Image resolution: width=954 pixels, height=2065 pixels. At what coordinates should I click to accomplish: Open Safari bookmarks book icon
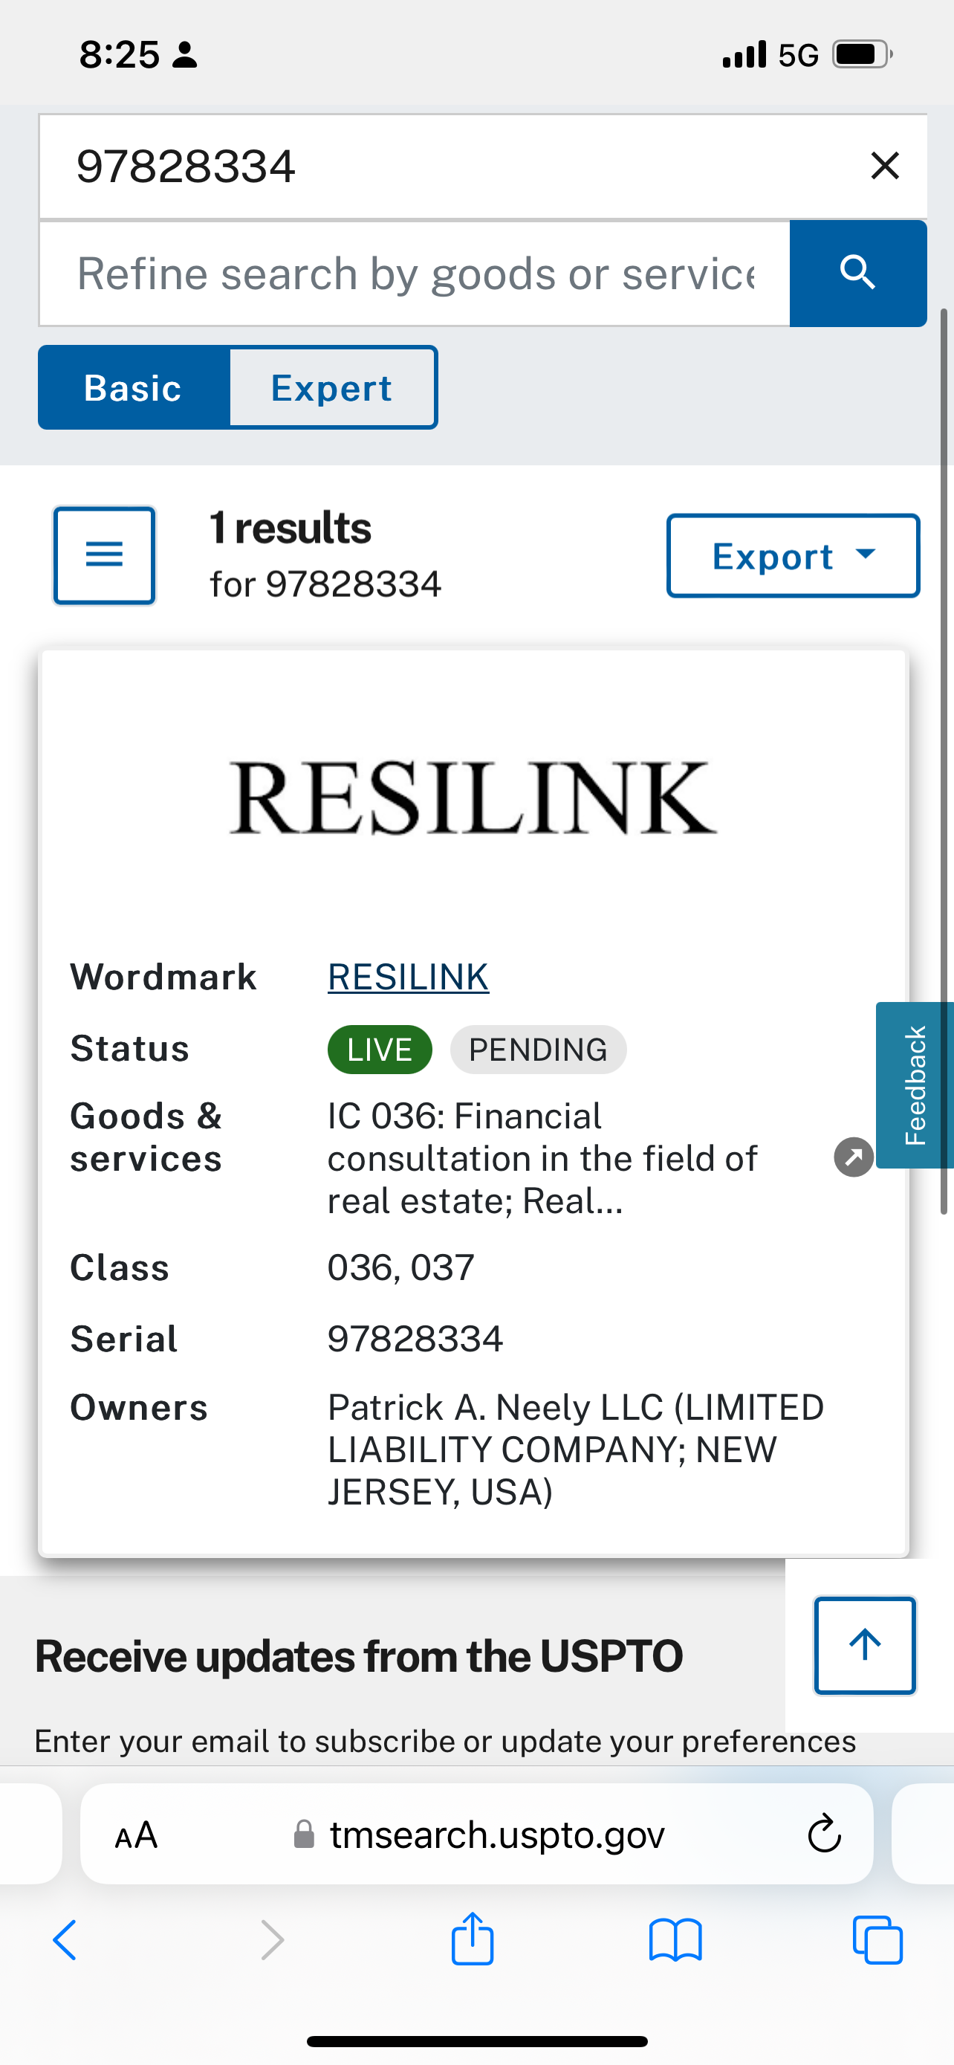[675, 1940]
